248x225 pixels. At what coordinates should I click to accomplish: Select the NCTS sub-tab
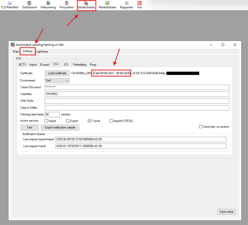[x=22, y=65]
